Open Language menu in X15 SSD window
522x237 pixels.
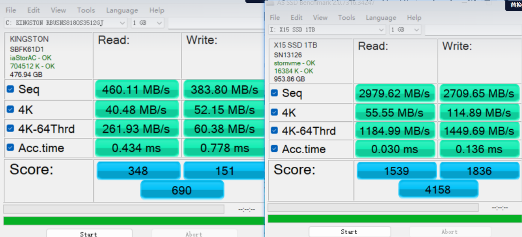381,17
